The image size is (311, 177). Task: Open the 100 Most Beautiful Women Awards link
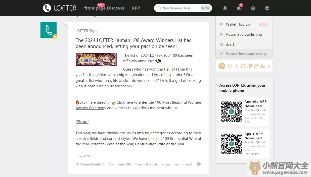(138, 105)
